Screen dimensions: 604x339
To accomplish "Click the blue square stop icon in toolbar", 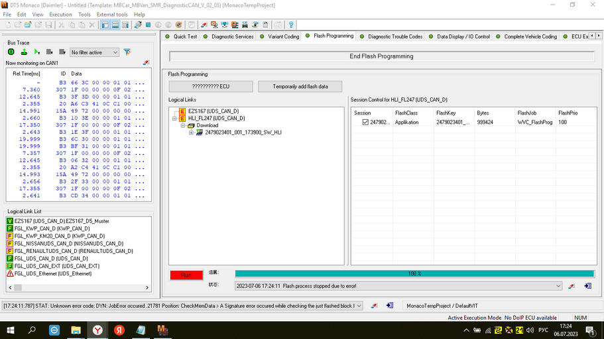I will coord(148,25).
